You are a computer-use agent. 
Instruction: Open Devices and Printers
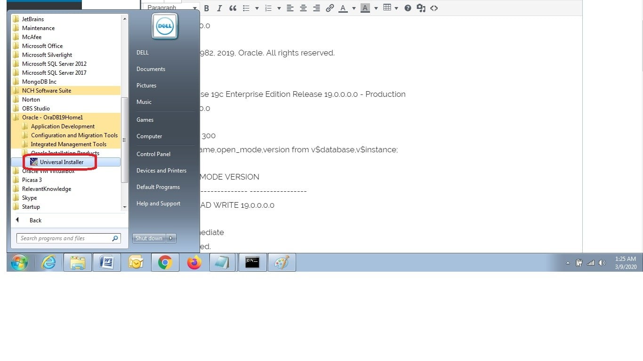161,171
